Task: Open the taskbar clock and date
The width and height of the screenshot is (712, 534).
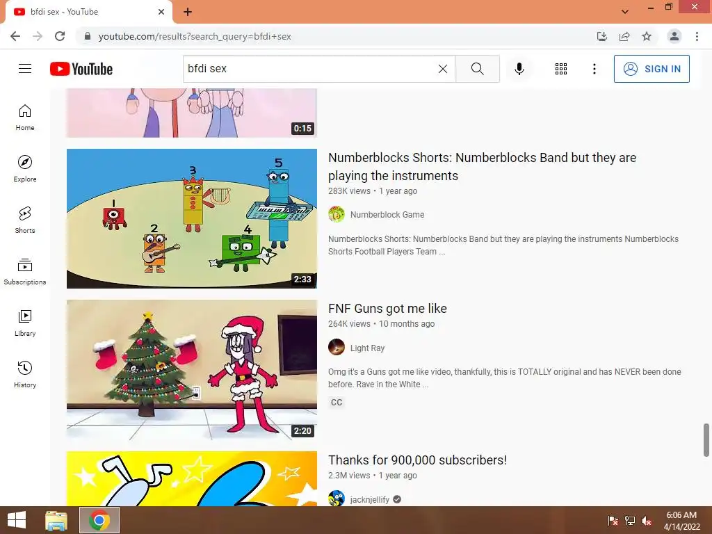Action: point(681,521)
